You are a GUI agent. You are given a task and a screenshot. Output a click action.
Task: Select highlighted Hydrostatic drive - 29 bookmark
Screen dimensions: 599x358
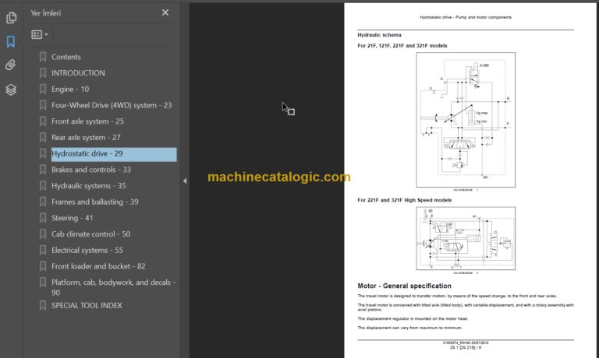(x=114, y=154)
